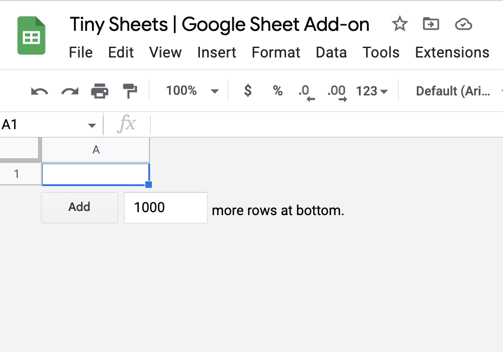Viewport: 503px width, 352px height.
Task: Click the formula bar input
Action: pyautogui.click(x=327, y=124)
